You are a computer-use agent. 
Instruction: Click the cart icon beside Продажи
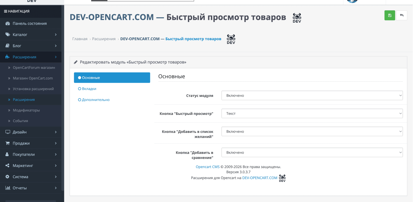[7, 143]
